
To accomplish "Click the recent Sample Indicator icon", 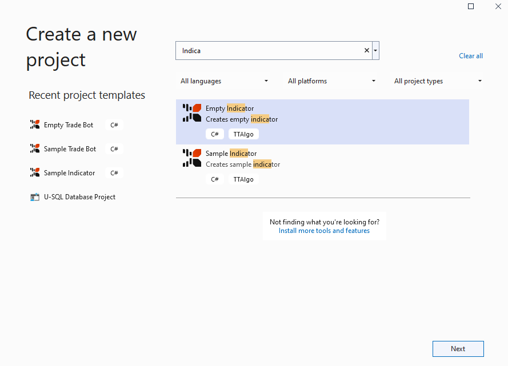I will [x=35, y=172].
